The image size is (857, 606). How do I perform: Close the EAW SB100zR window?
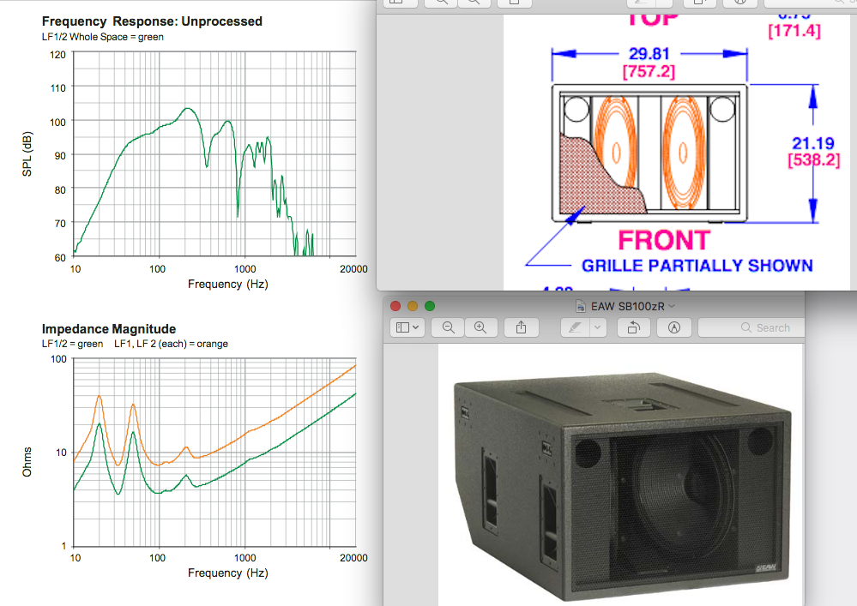395,306
